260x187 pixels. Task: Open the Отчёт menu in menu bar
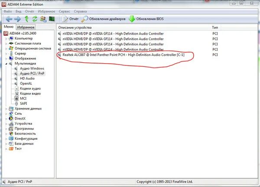point(29,11)
